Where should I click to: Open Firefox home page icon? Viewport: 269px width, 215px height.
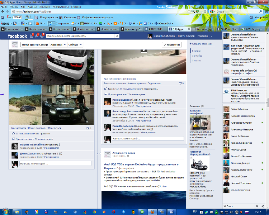pos(266,11)
